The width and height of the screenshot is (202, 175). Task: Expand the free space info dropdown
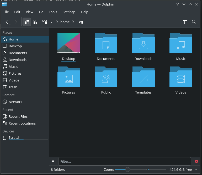[x=196, y=170]
